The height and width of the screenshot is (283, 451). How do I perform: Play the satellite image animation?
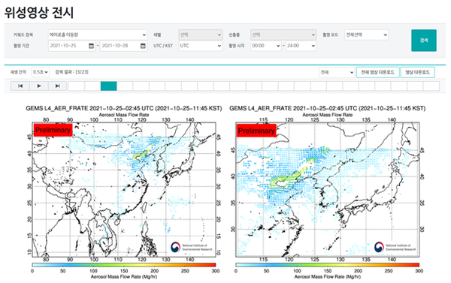[x=39, y=86]
